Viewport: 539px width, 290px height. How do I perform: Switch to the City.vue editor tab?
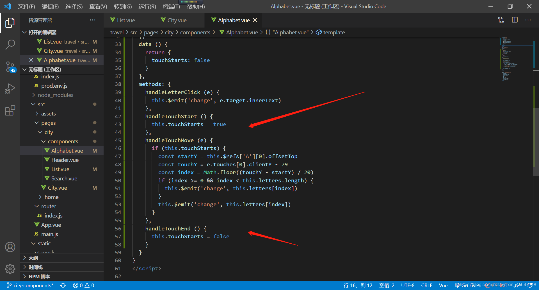click(x=179, y=20)
